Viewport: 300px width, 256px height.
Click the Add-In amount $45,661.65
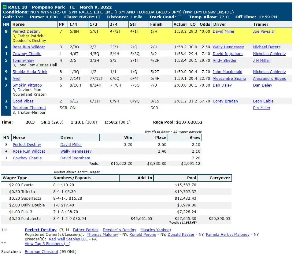tap(141, 218)
